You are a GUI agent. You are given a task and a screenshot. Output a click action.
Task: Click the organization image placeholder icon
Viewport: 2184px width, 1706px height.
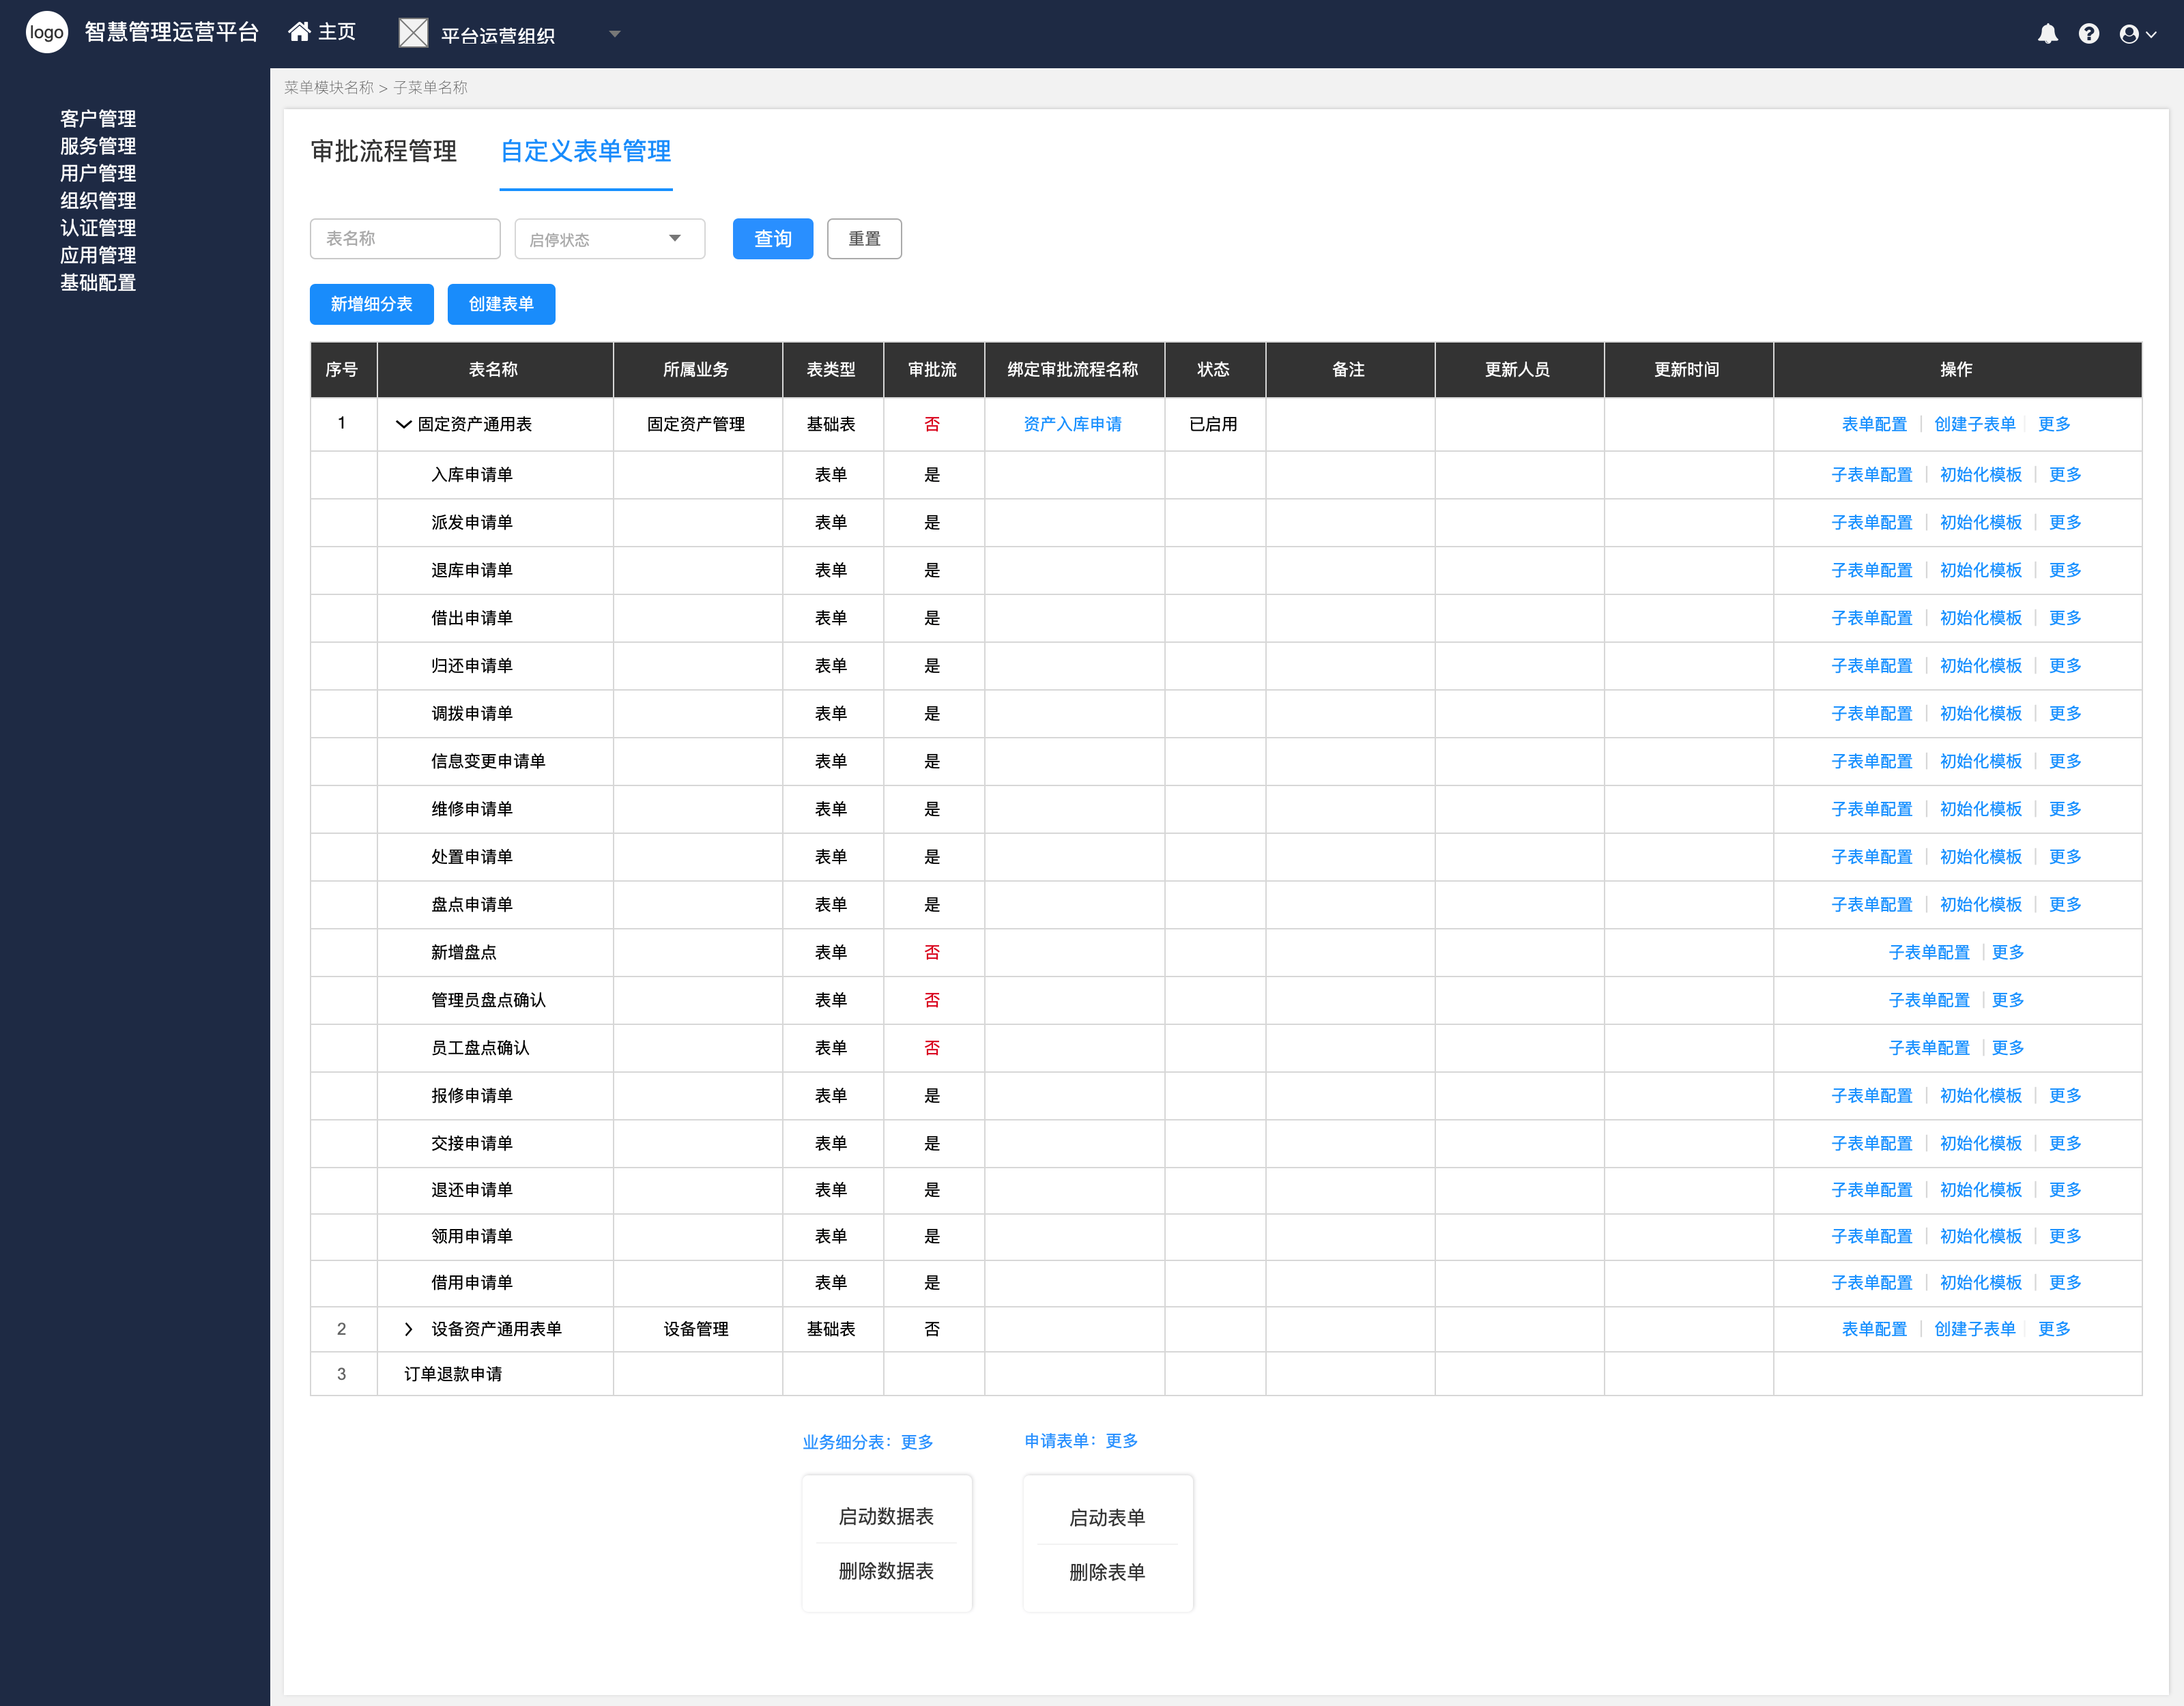point(413,33)
